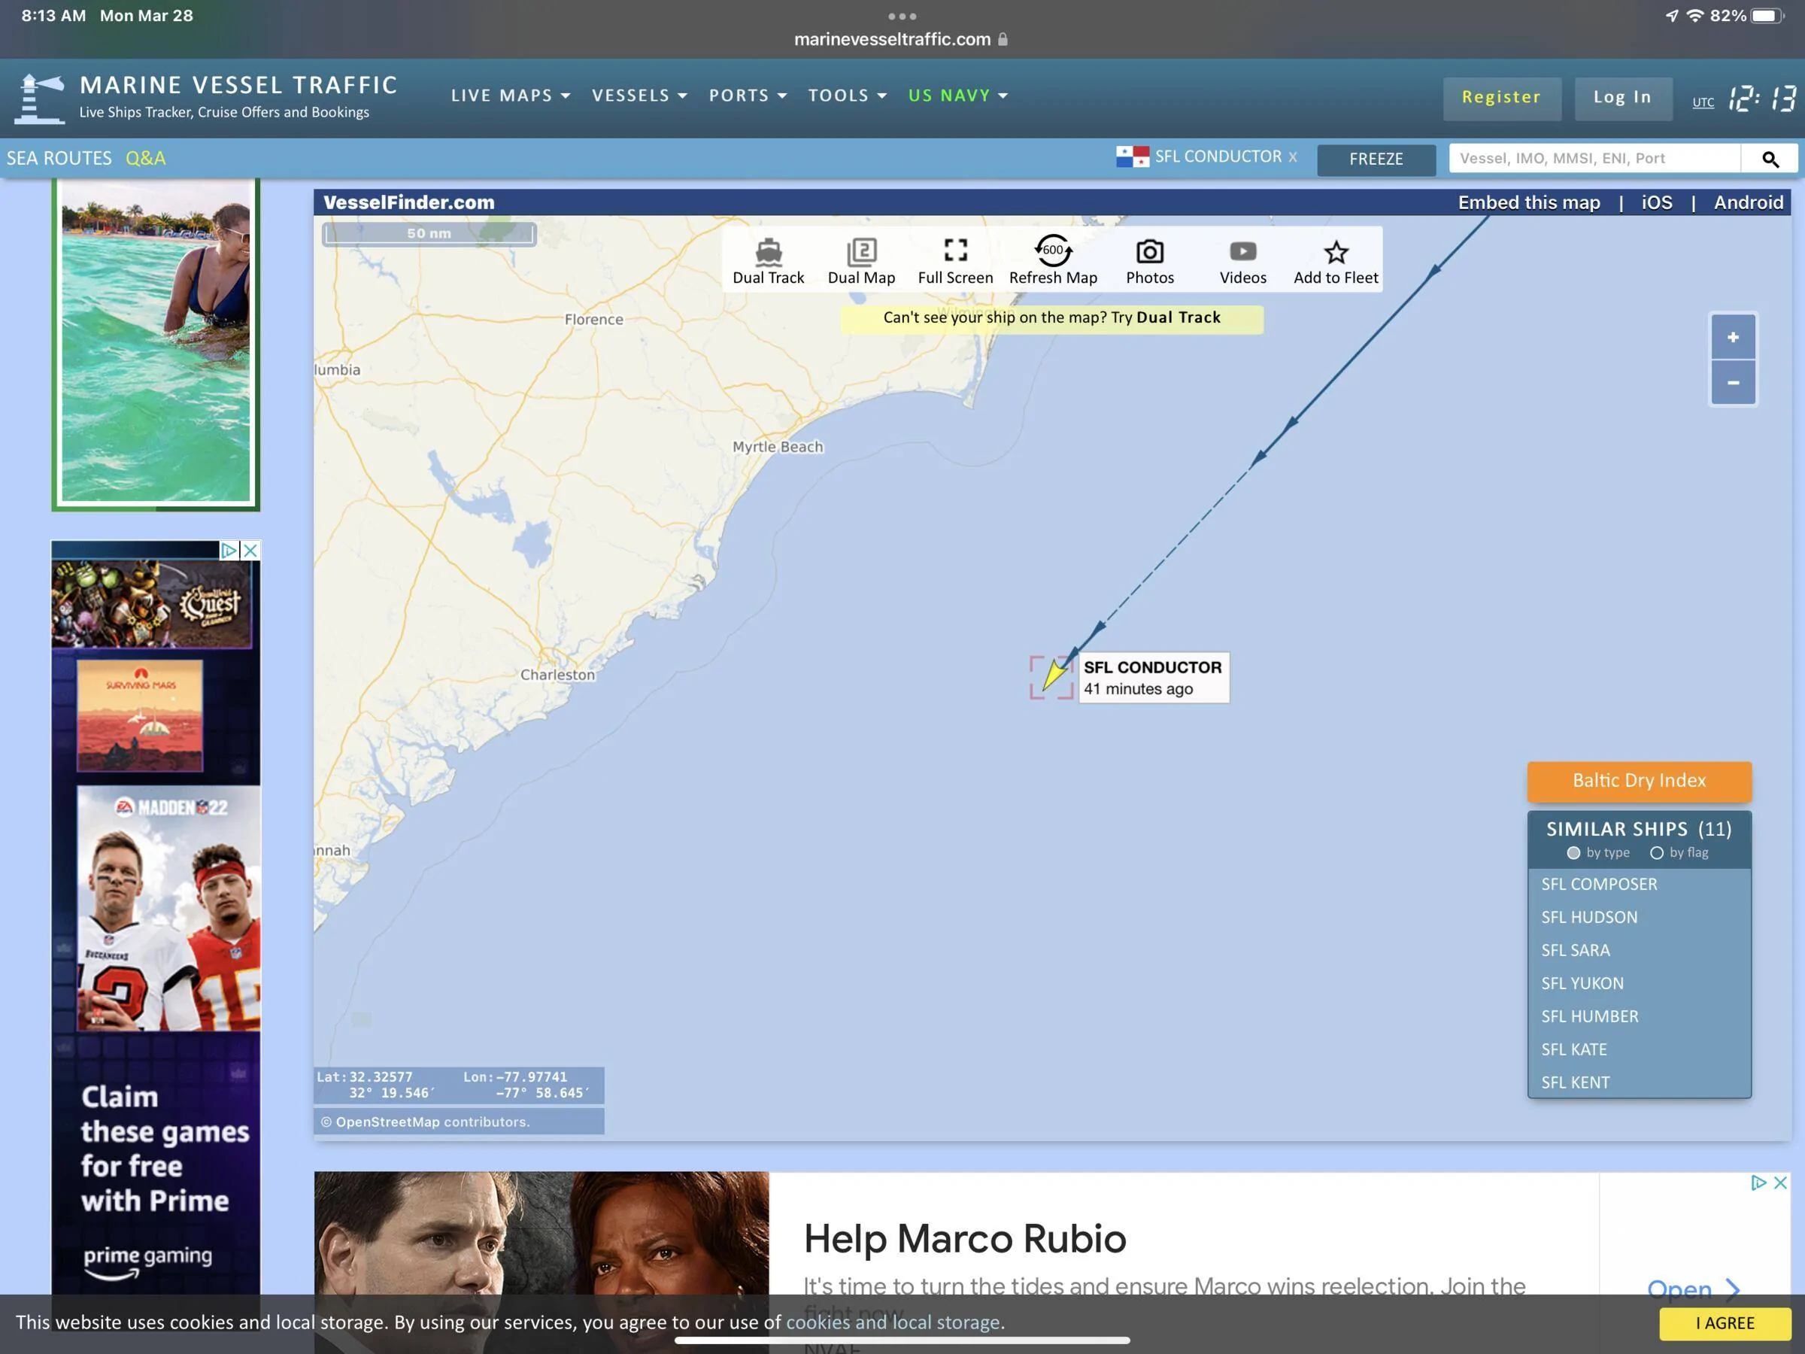The height and width of the screenshot is (1354, 1805).
Task: Click the Panama flag icon
Action: [1132, 156]
